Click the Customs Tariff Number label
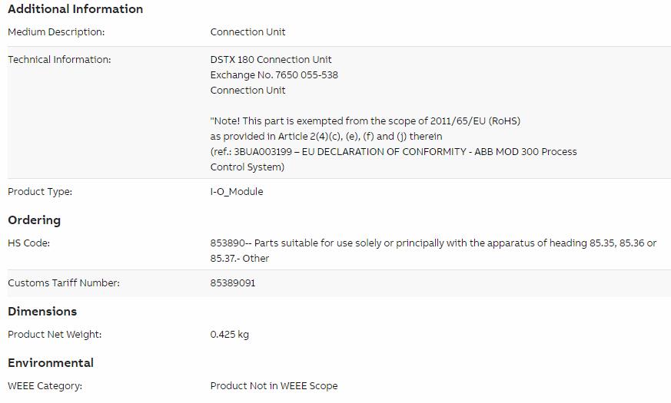The width and height of the screenshot is (671, 403). 64,283
